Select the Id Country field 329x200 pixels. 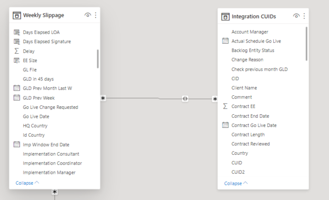(34, 135)
